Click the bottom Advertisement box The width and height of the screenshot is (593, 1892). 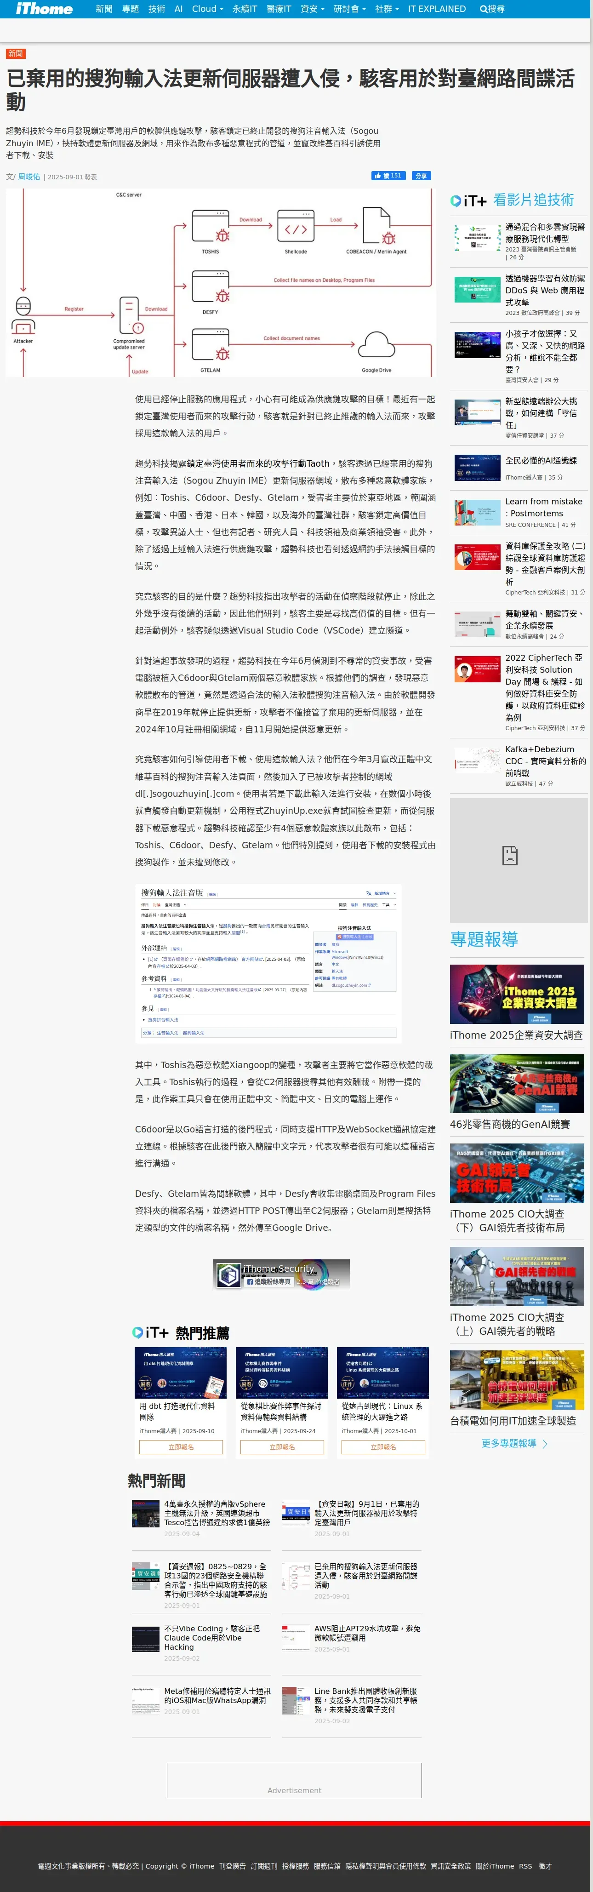point(294,1780)
